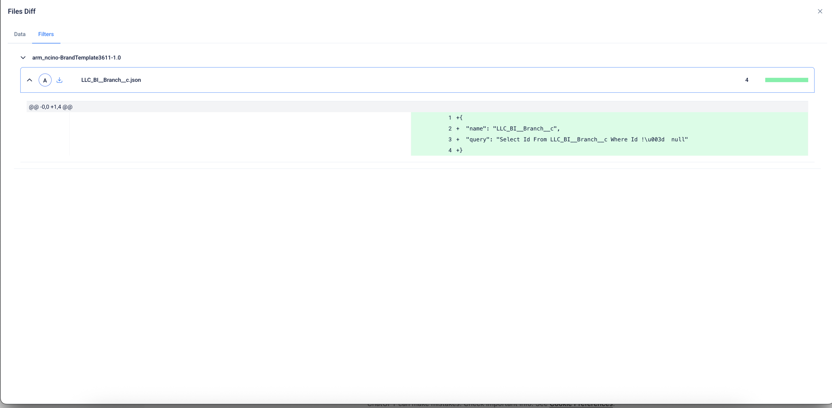The height and width of the screenshot is (408, 832).
Task: Click the LLC_BI__Branch__c.json file name
Action: tap(111, 80)
